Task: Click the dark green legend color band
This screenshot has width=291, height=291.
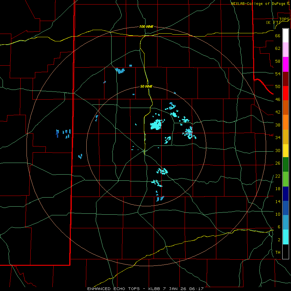Action: tap(286, 165)
